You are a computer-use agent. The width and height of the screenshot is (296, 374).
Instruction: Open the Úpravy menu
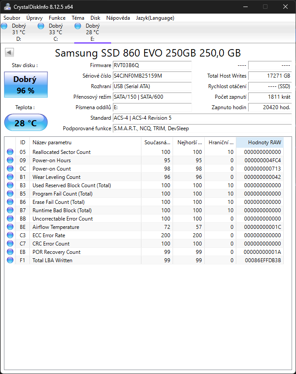click(34, 18)
